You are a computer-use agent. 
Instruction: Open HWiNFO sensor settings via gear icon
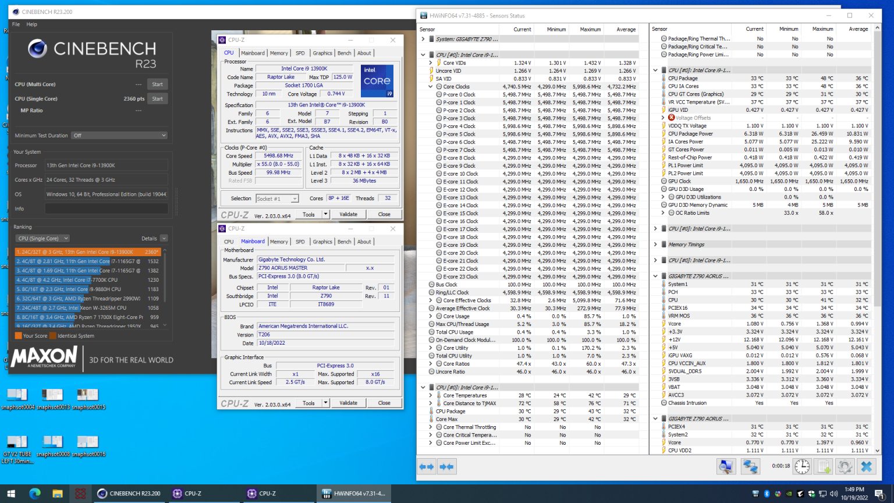(x=844, y=467)
